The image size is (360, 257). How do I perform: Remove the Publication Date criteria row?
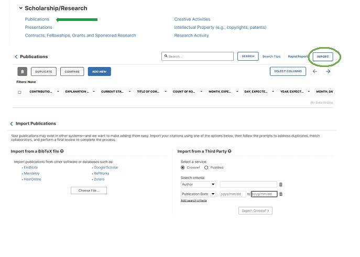click(281, 194)
